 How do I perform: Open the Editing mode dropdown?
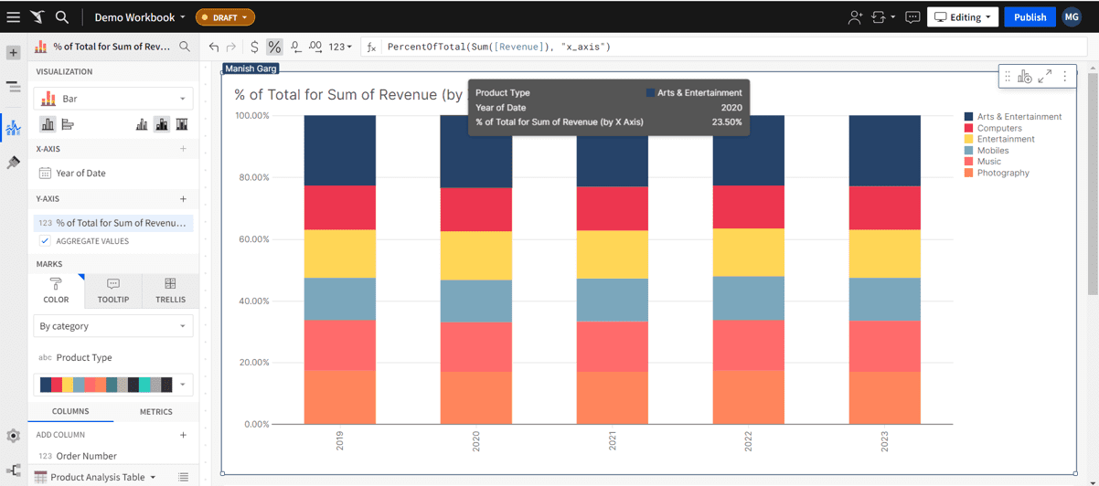coord(963,17)
